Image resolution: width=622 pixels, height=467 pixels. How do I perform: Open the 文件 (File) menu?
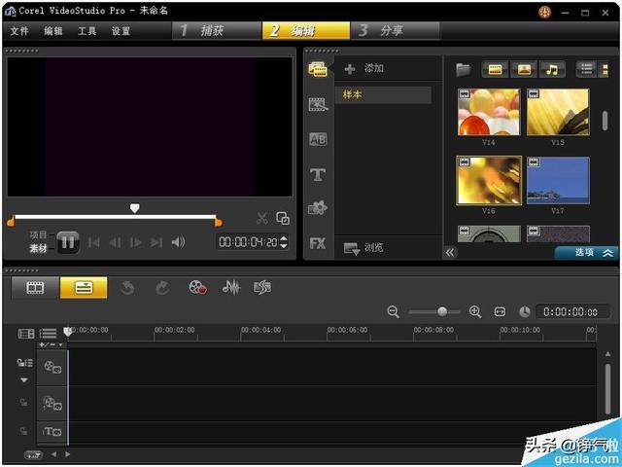pos(19,31)
